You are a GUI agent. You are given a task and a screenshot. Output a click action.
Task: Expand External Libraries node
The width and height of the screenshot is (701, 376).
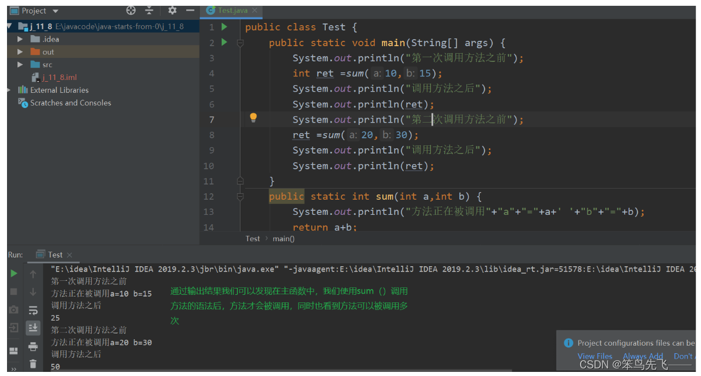point(9,90)
